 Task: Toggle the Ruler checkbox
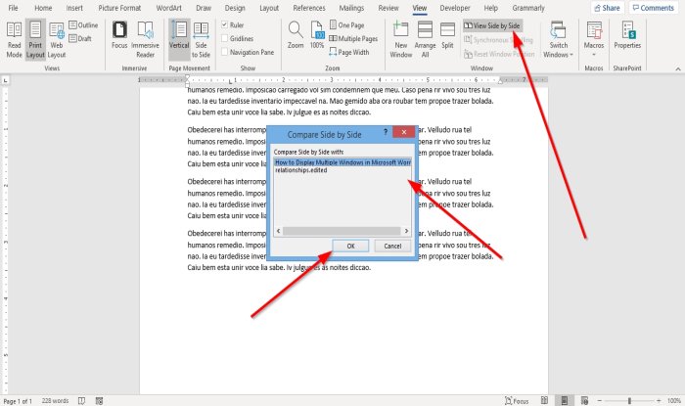(224, 25)
